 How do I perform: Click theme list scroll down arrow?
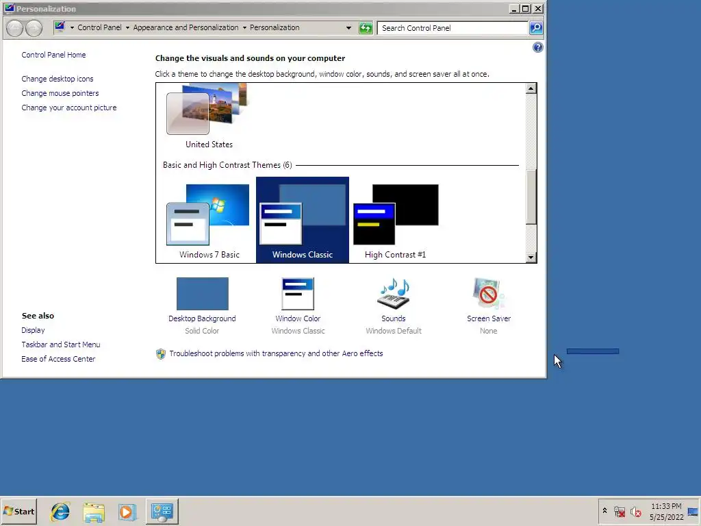click(531, 258)
